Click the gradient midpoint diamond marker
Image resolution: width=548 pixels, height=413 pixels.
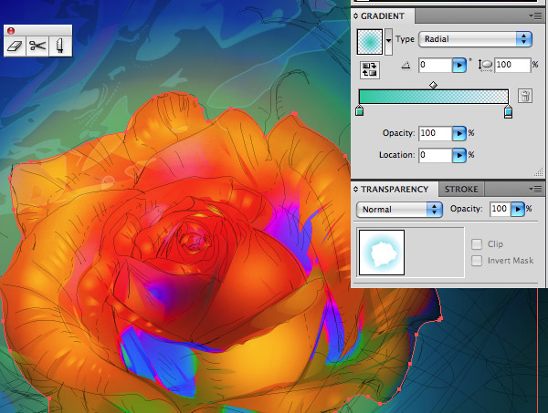click(x=433, y=85)
